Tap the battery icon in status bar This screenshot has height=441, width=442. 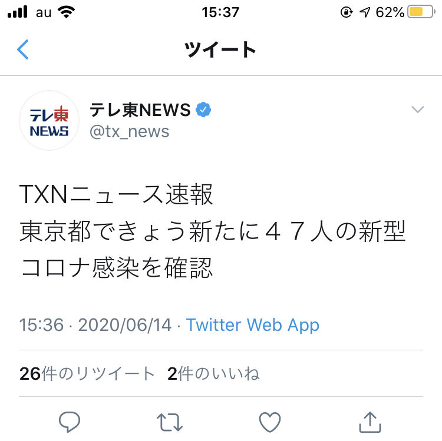[x=421, y=12]
